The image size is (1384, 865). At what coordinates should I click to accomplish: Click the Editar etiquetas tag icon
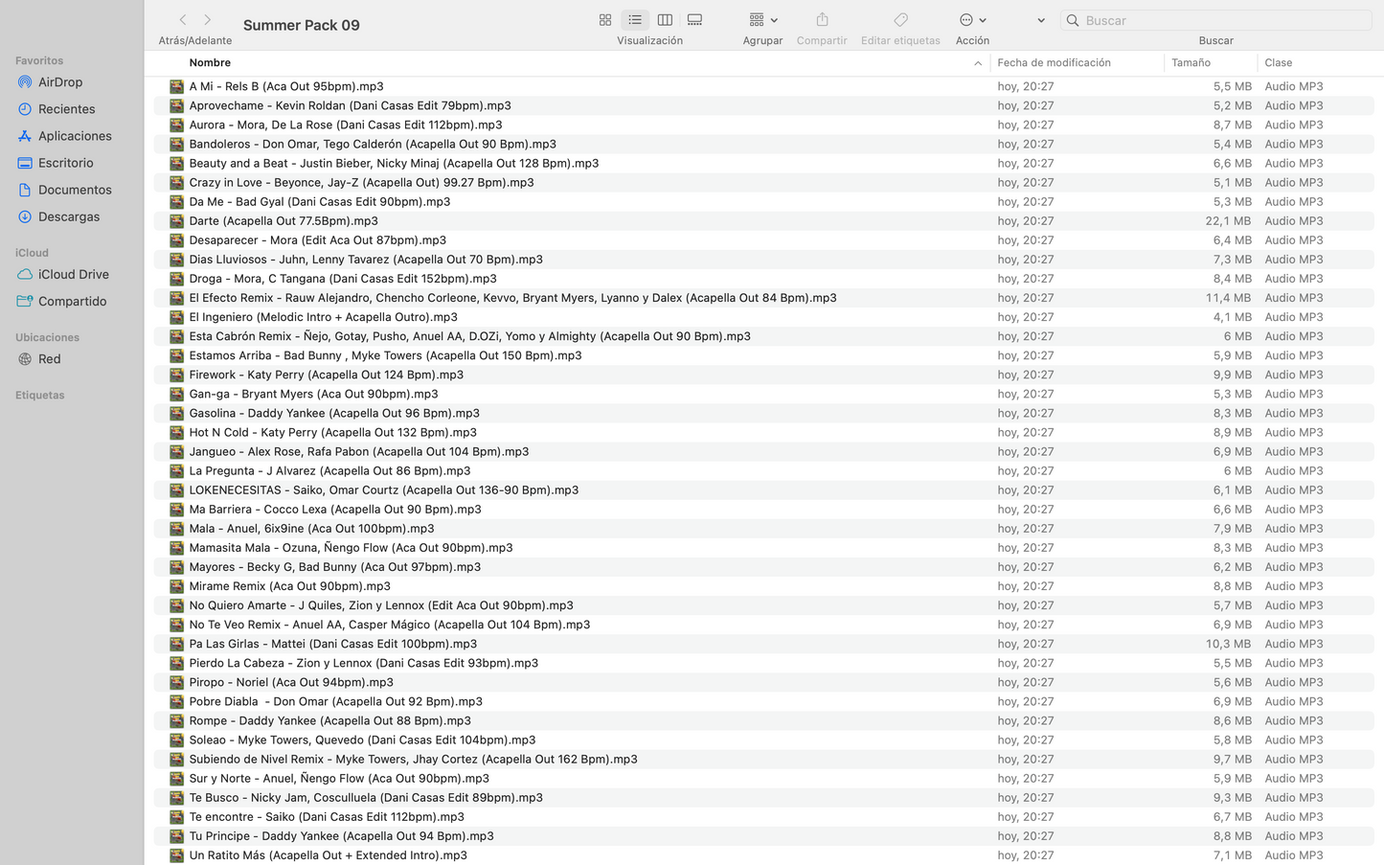900,20
